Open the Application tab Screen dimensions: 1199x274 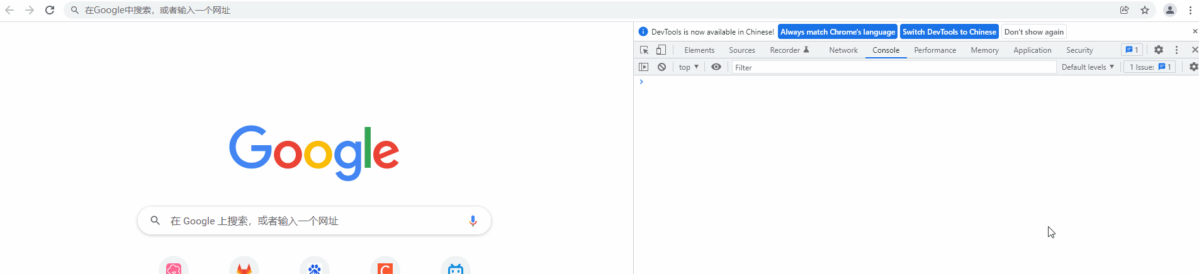pyautogui.click(x=1032, y=50)
